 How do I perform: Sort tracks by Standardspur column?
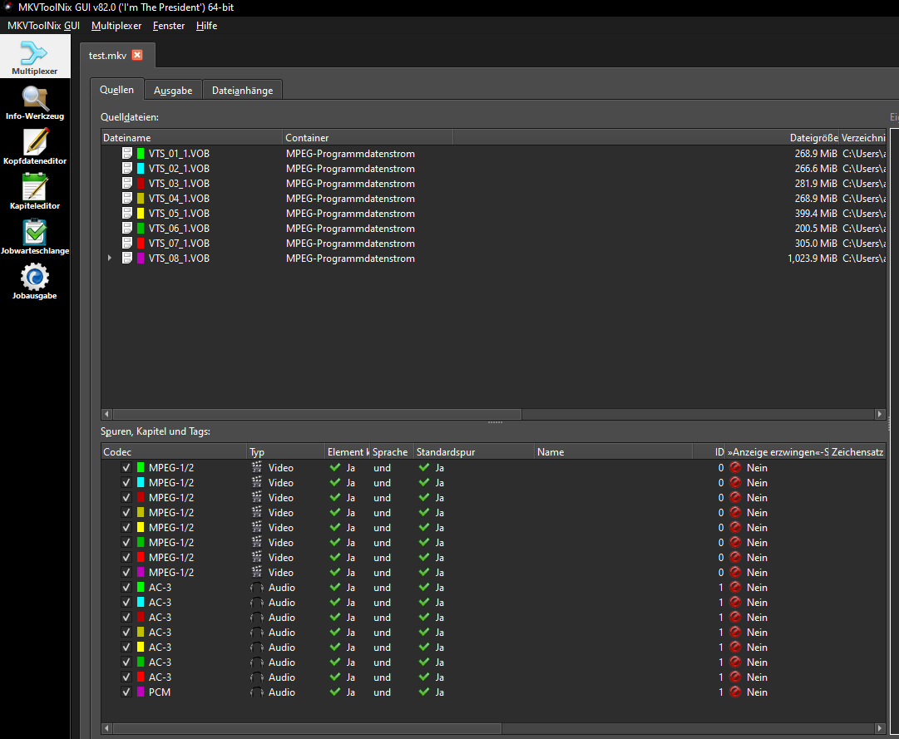click(473, 452)
